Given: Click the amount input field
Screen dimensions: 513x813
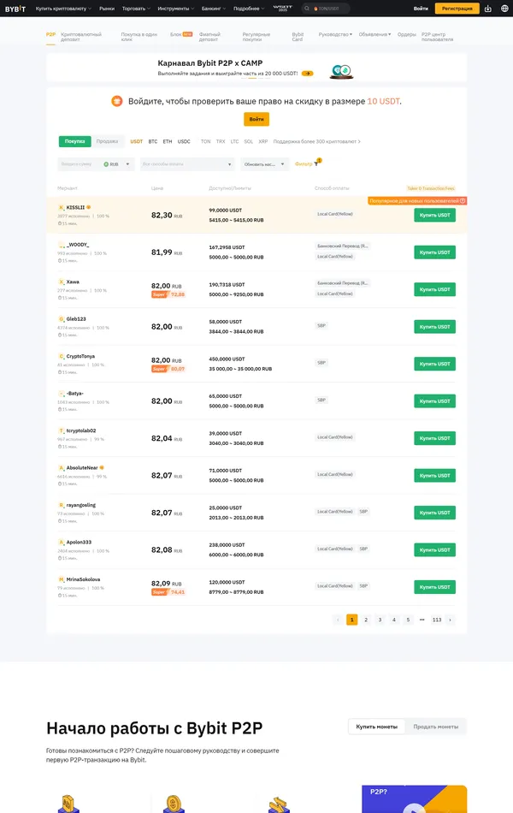Looking at the screenshot, I should [78, 164].
